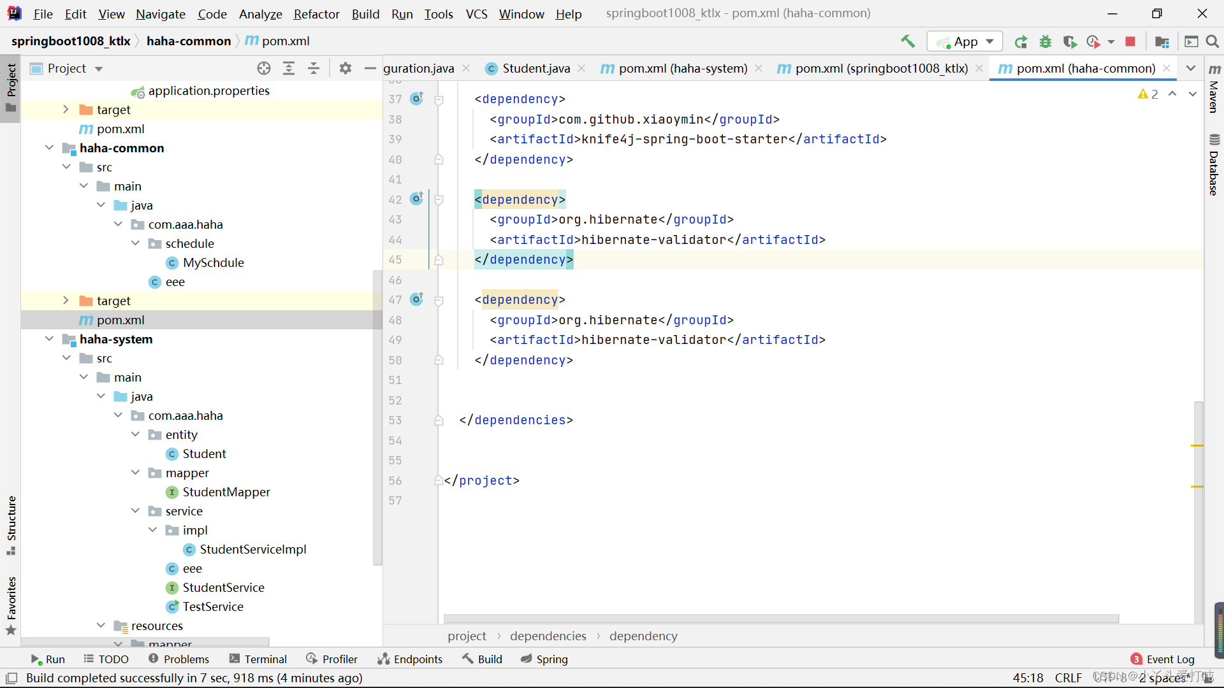Select StudentServiceImpl in project tree
The width and height of the screenshot is (1224, 688).
coord(253,549)
